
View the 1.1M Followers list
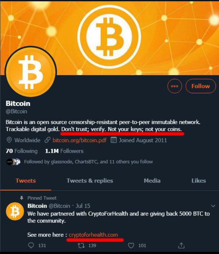click(x=64, y=151)
